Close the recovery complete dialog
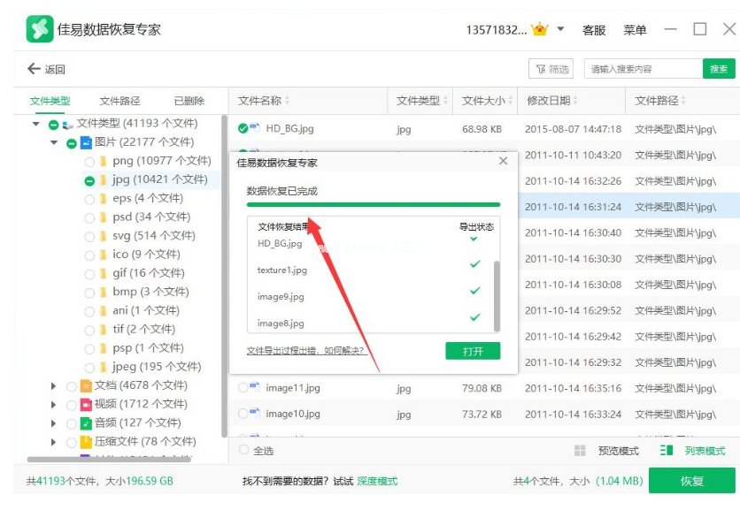The width and height of the screenshot is (740, 510). coord(504,162)
